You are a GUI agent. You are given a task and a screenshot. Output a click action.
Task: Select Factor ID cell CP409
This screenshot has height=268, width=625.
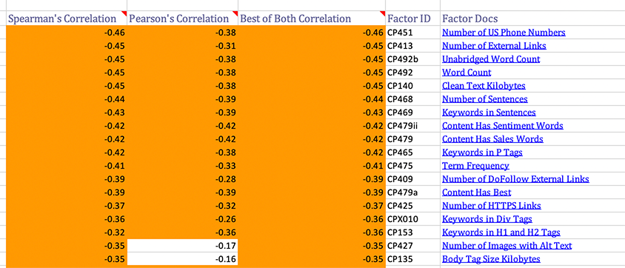412,179
